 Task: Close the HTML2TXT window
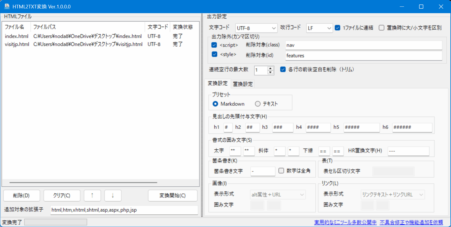441,6
